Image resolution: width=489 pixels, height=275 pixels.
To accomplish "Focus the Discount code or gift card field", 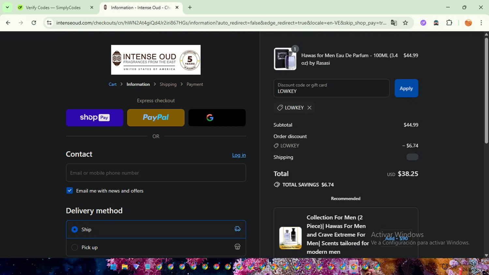I will pyautogui.click(x=332, y=88).
